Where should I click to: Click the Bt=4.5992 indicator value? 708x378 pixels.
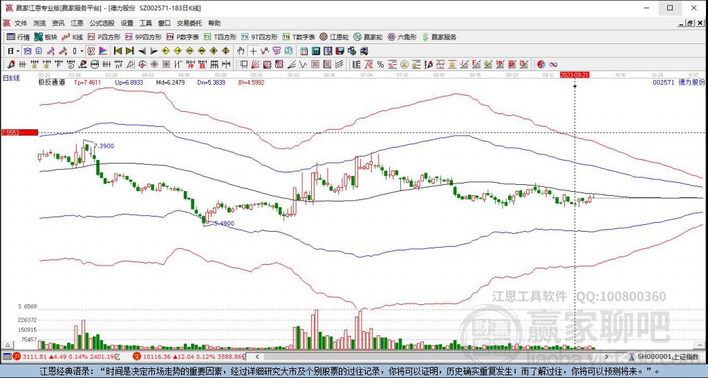pyautogui.click(x=252, y=83)
